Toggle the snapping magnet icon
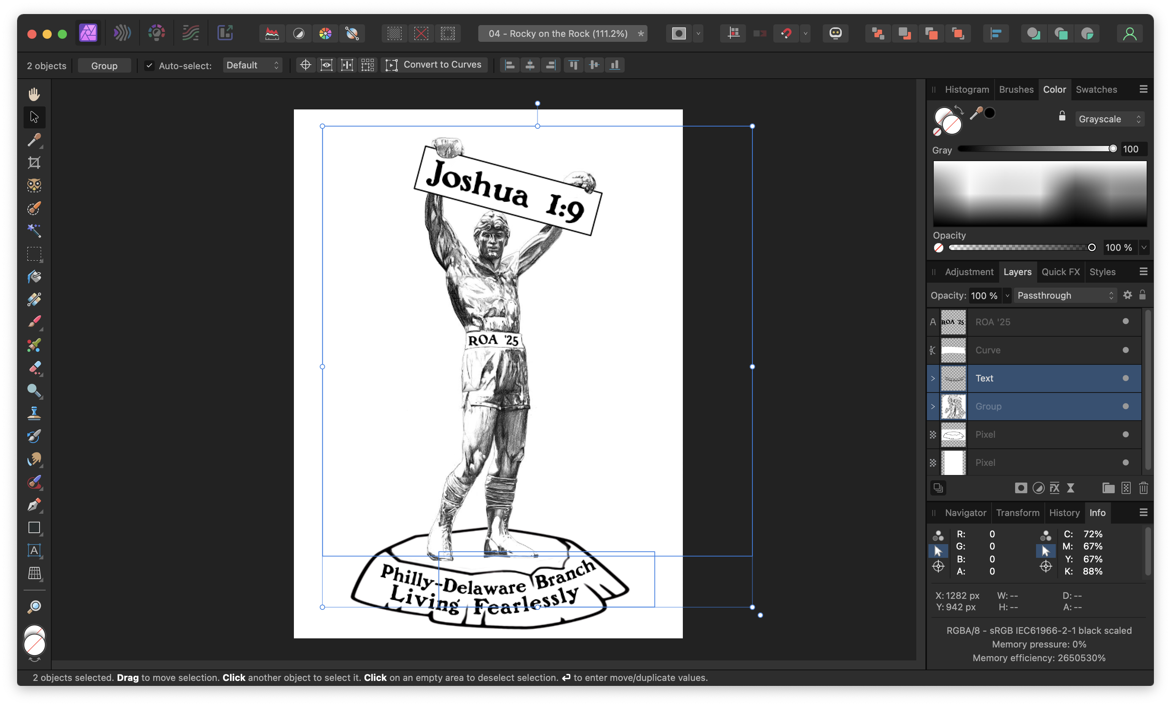1171x706 pixels. click(x=786, y=33)
